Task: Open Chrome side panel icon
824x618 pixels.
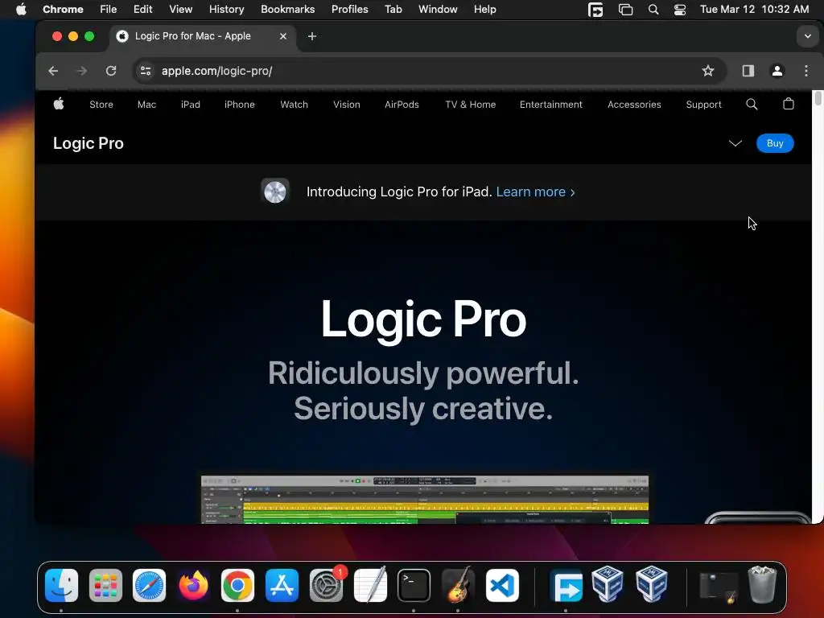Action: point(748,71)
